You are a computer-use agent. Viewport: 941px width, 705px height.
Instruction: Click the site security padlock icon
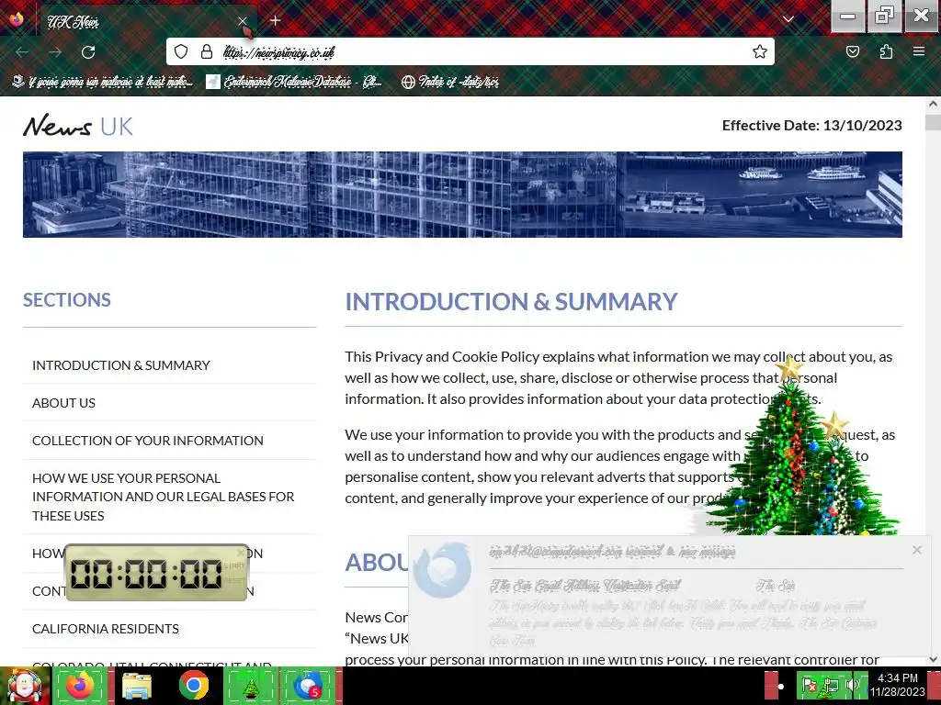tap(207, 51)
